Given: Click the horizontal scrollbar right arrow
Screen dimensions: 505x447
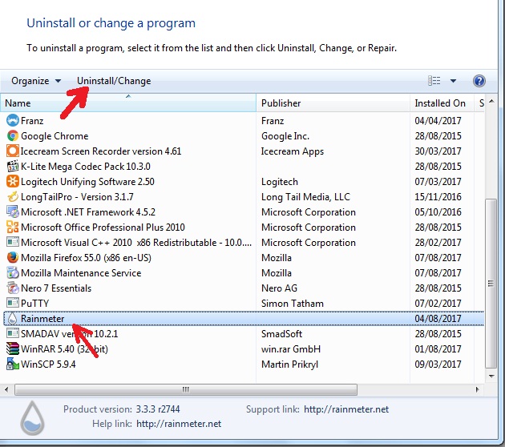Looking at the screenshot, I should (x=477, y=389).
